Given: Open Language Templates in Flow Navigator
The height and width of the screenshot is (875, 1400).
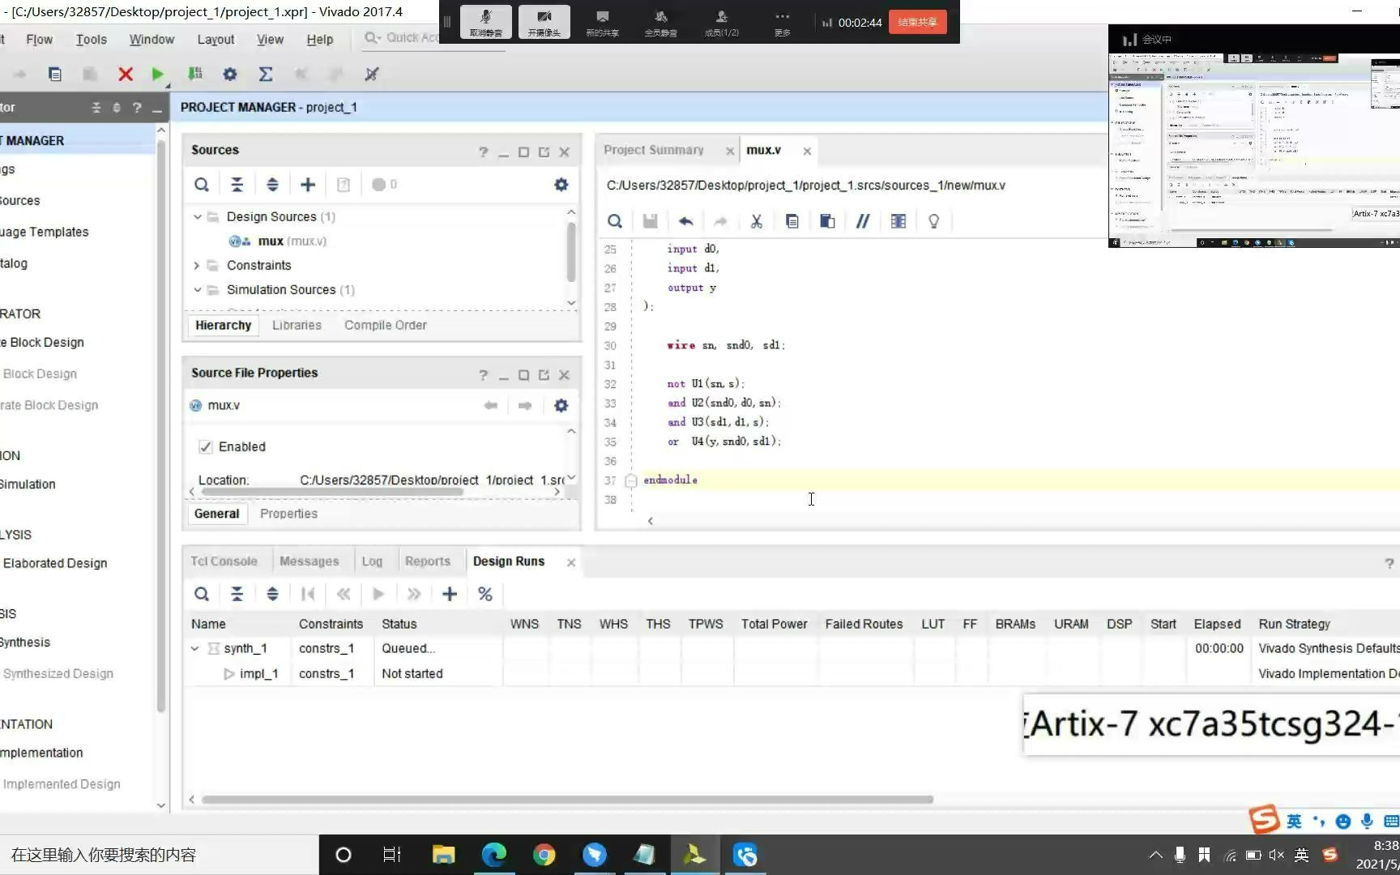Looking at the screenshot, I should pyautogui.click(x=44, y=232).
